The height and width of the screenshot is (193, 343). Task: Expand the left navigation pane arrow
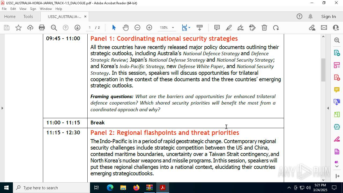pyautogui.click(x=2, y=108)
